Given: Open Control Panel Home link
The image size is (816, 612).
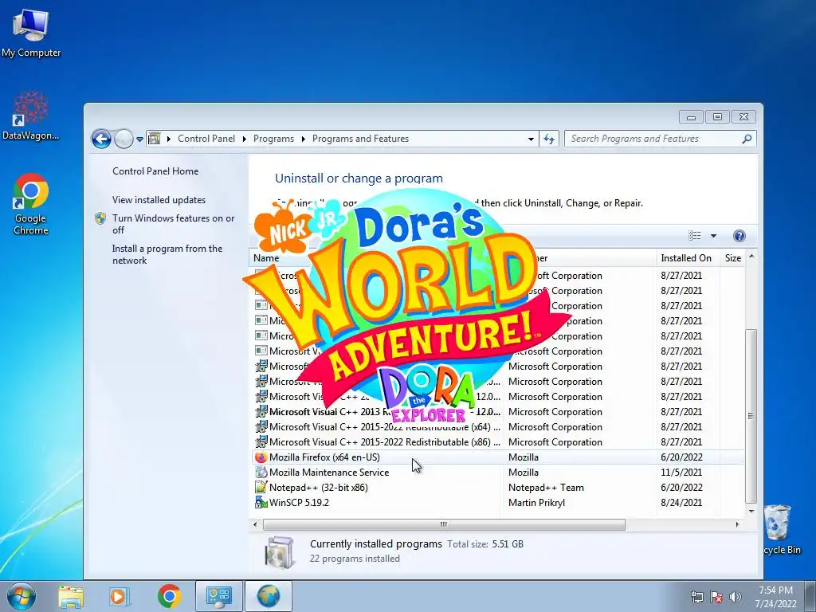Looking at the screenshot, I should click(x=155, y=171).
